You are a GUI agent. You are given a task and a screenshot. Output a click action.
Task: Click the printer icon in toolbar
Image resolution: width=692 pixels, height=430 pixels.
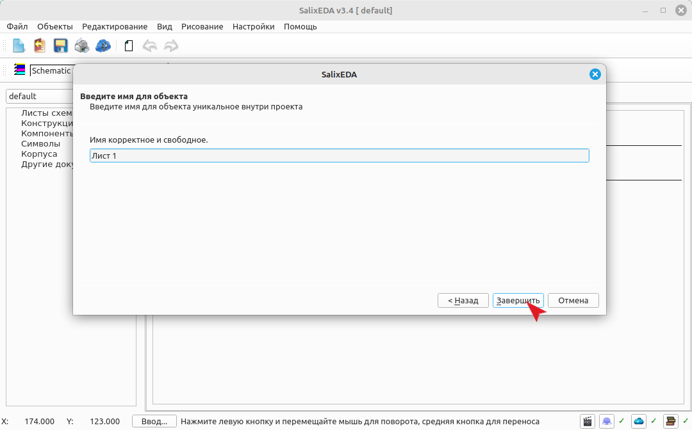[x=81, y=45]
